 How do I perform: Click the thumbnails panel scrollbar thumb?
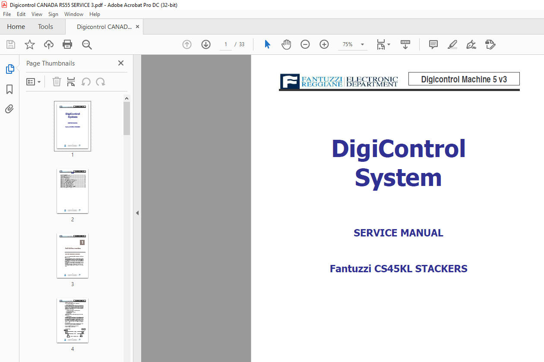(x=127, y=118)
